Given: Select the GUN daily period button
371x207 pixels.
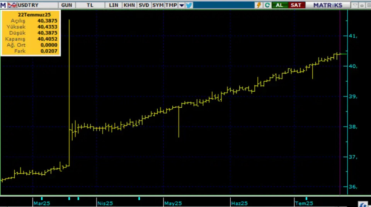Looking at the screenshot, I should tap(66, 5).
